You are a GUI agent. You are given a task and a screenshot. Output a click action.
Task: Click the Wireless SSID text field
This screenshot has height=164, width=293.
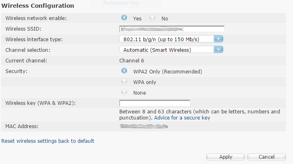point(172,29)
